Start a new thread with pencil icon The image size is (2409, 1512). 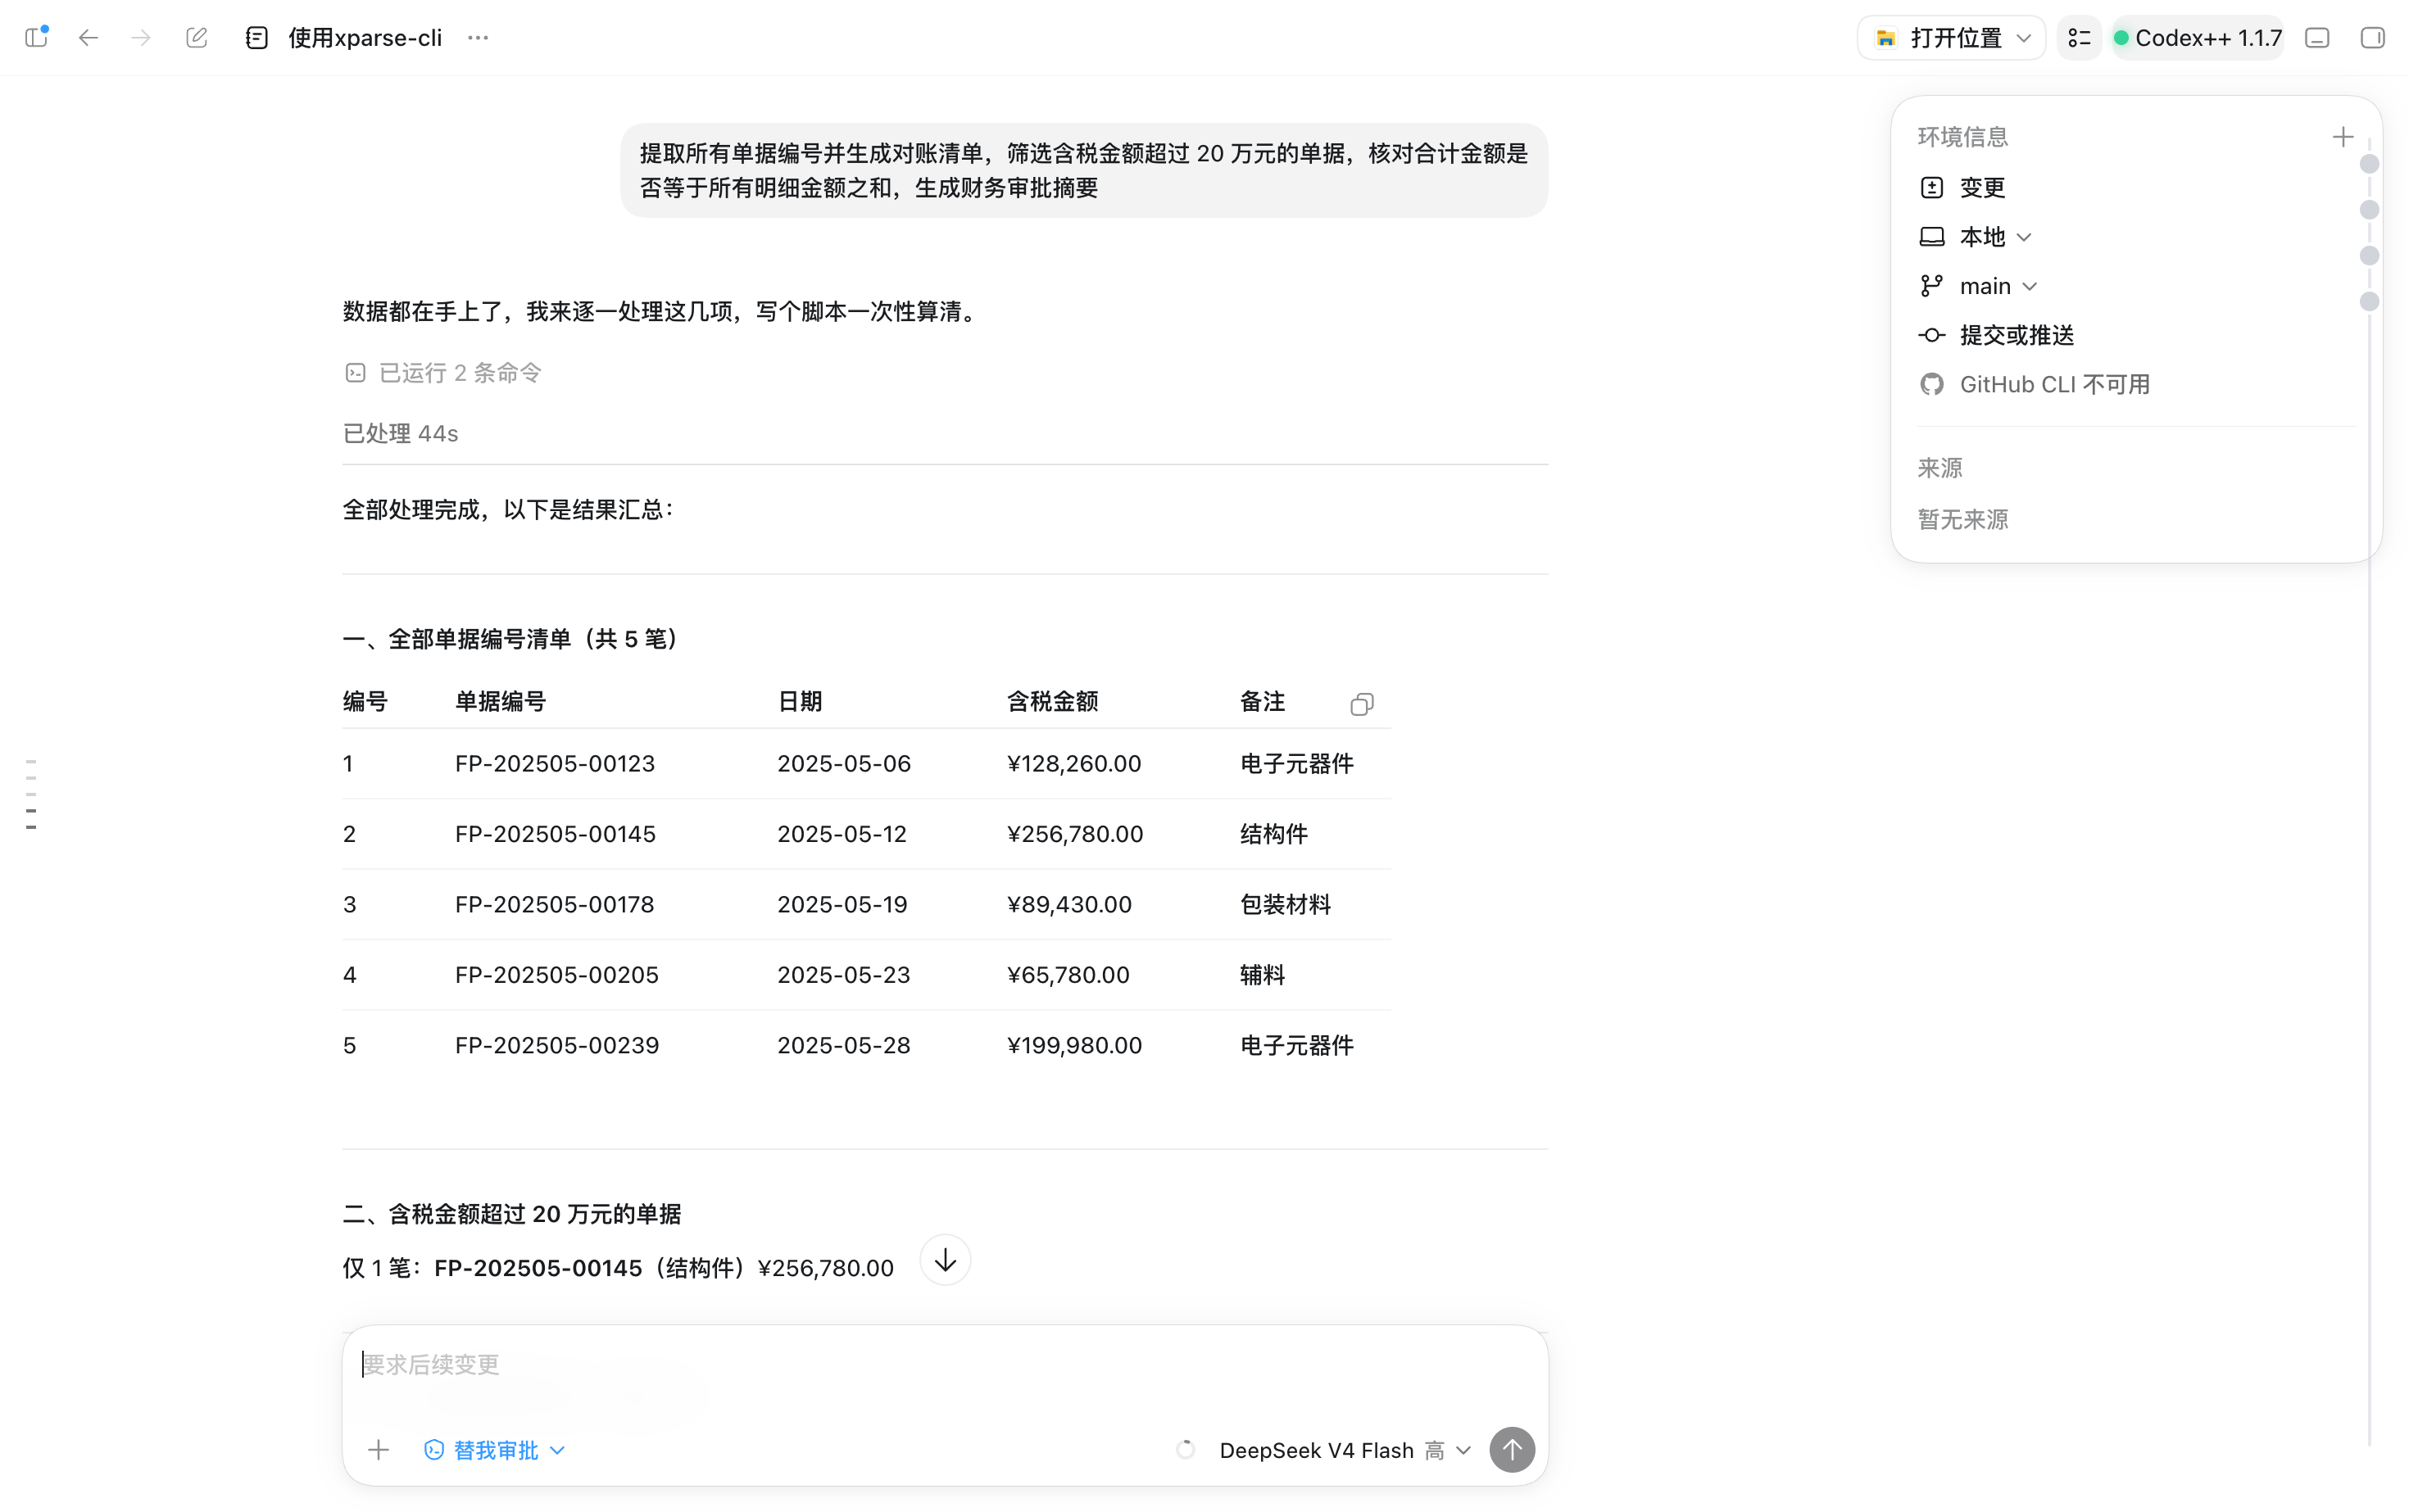pos(197,38)
